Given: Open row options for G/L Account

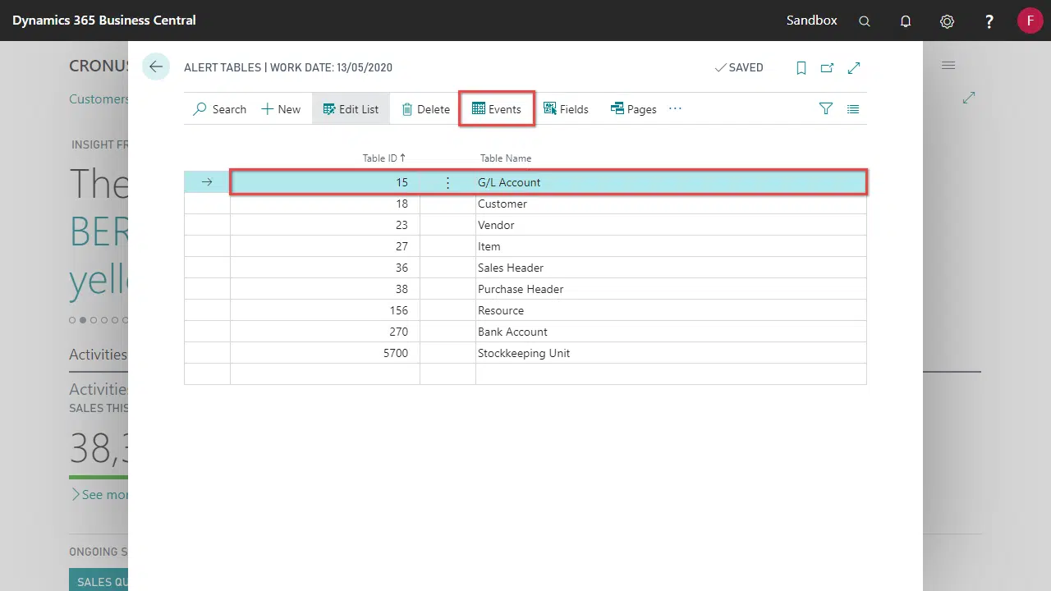Looking at the screenshot, I should (447, 182).
